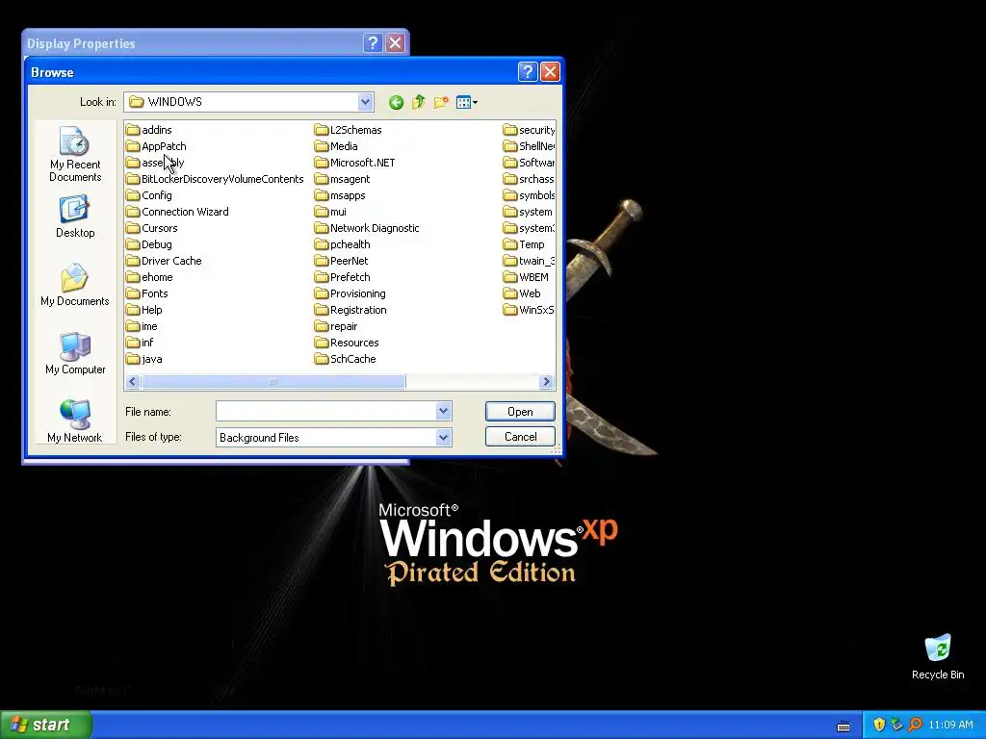Click the security shield tray icon
This screenshot has width=986, height=739.
(x=879, y=725)
